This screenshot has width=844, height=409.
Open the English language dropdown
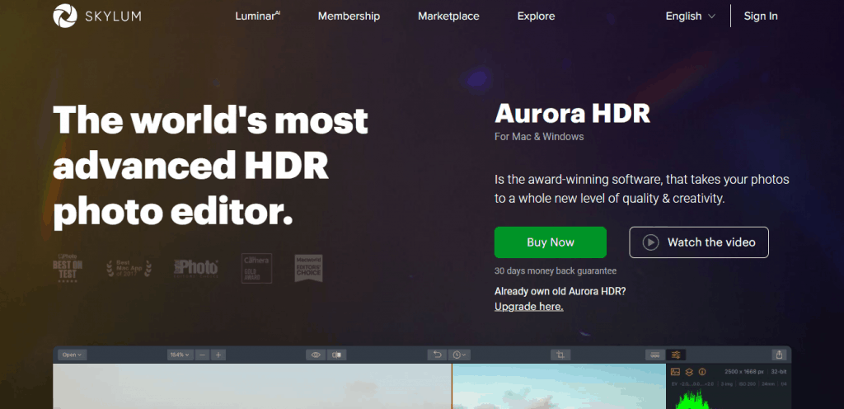point(690,16)
